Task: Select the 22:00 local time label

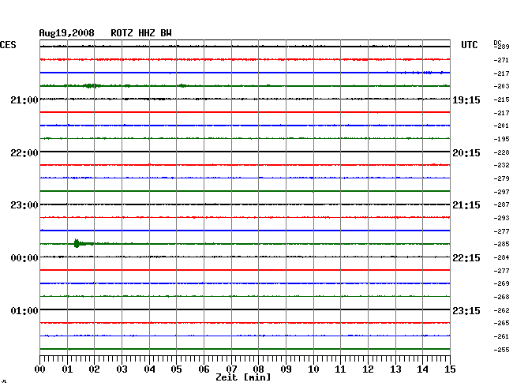Action: point(24,153)
